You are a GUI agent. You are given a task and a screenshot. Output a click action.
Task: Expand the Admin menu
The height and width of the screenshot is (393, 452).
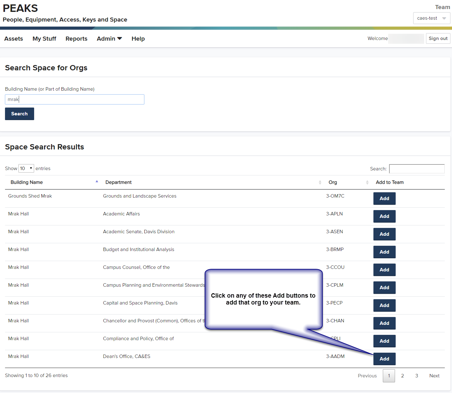(x=109, y=39)
